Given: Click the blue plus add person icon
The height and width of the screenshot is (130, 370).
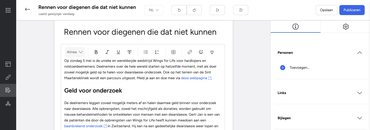Looking at the screenshot, I should 283,68.
